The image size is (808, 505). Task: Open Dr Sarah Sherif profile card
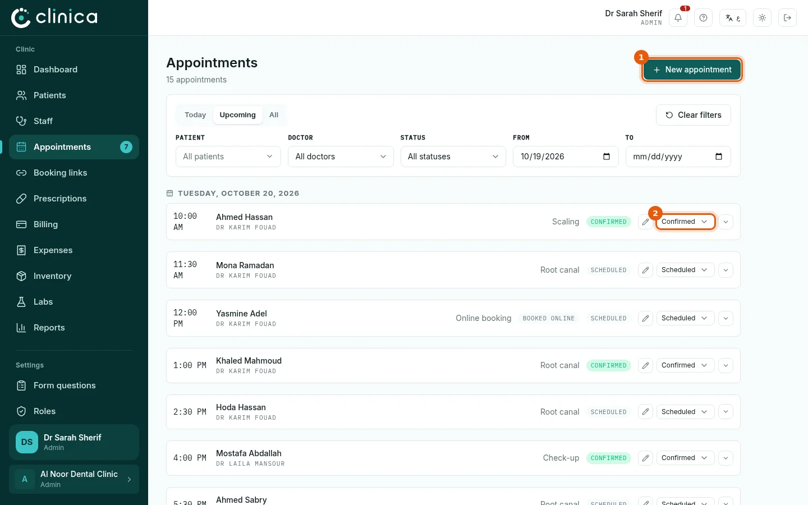pyautogui.click(x=74, y=442)
